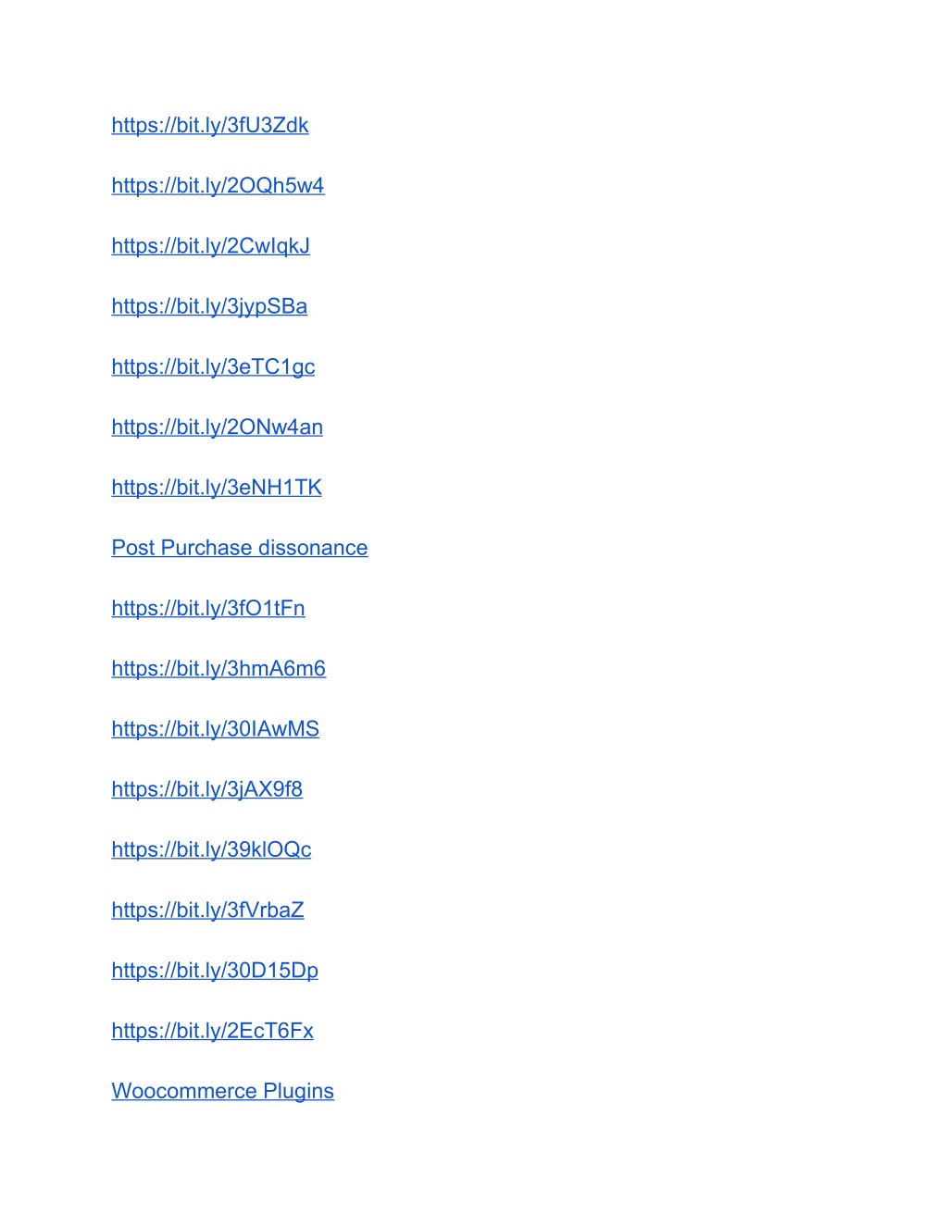Visit the bit.ly/3jAX9f8 link
The image size is (948, 1226).
pos(207,789)
